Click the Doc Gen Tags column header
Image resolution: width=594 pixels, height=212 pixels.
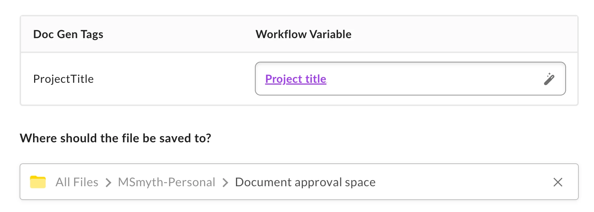(x=68, y=34)
